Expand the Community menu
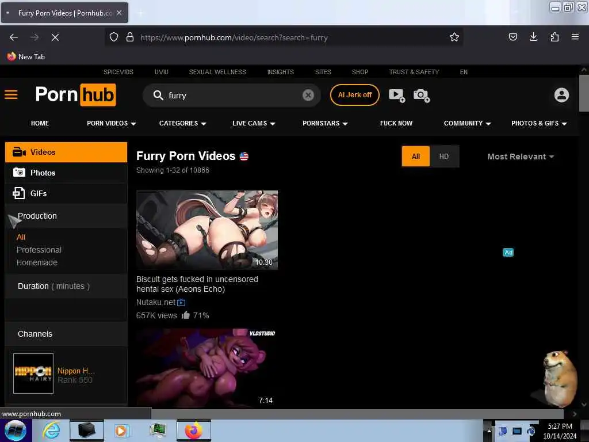589x442 pixels. pos(467,123)
